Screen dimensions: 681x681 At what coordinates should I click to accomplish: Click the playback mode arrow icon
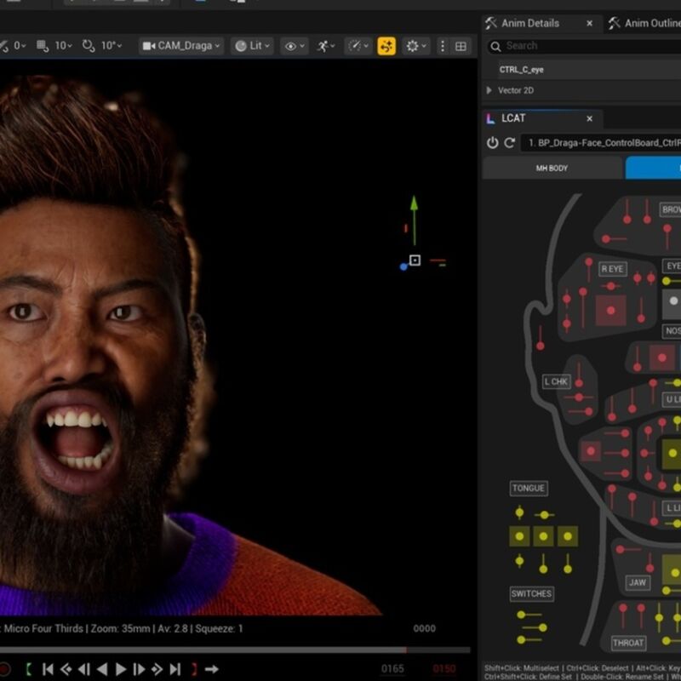click(211, 669)
